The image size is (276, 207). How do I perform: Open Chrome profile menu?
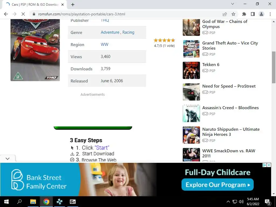pyautogui.click(x=261, y=14)
